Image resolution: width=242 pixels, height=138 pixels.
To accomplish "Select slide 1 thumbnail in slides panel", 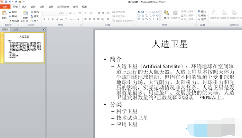I will point(24,48).
